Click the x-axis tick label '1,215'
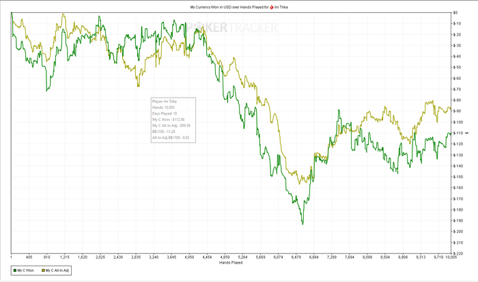Viewport: 478px width, 282px height. (65, 257)
